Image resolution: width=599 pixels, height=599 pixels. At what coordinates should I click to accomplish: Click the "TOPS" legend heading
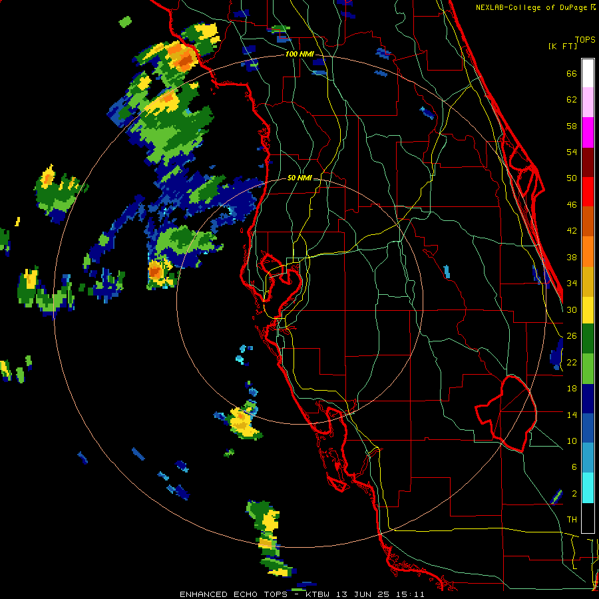585,39
